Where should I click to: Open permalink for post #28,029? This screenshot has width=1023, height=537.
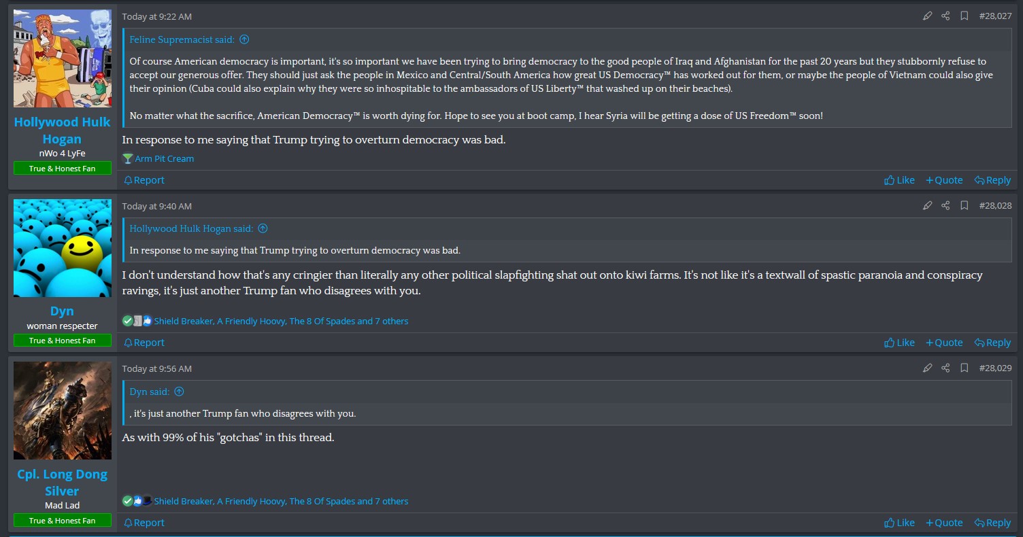(x=995, y=368)
